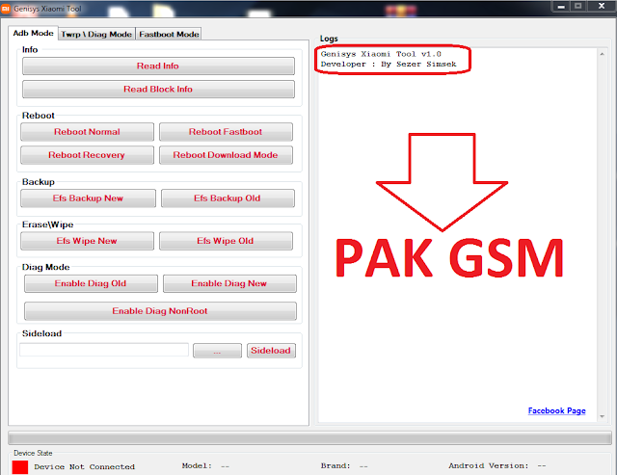
Task: Click Logs scrollbar up arrow
Action: [602, 54]
